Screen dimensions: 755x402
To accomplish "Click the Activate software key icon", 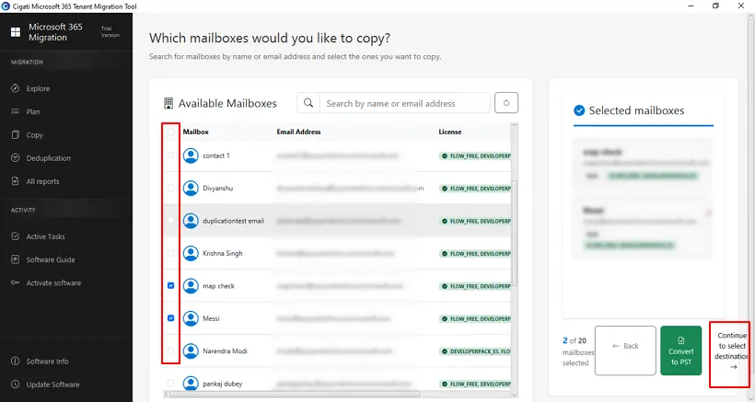I will [x=16, y=282].
